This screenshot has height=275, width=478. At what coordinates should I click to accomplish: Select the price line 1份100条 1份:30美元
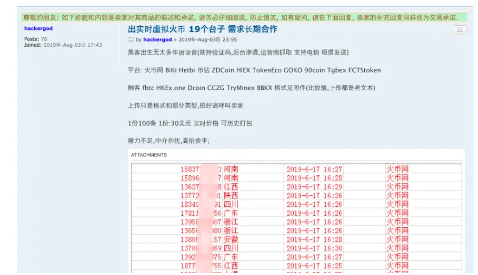190,123
